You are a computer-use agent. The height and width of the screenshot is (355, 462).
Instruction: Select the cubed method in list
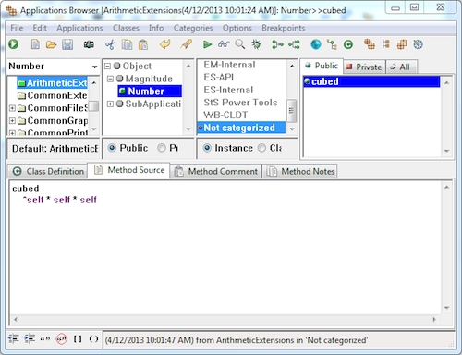pos(371,81)
